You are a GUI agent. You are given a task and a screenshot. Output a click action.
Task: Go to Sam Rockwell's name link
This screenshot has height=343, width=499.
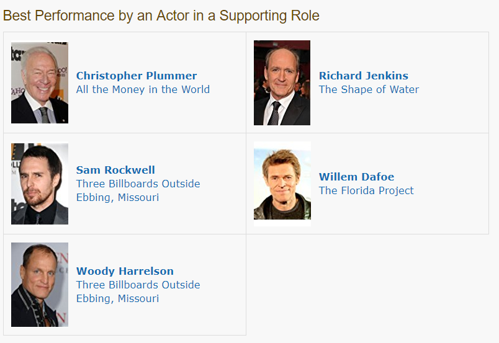115,170
